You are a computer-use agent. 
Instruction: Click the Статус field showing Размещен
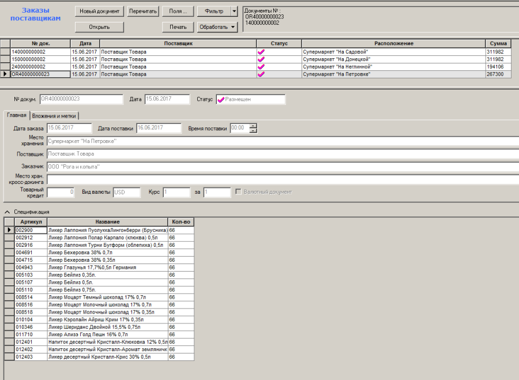[x=251, y=99]
